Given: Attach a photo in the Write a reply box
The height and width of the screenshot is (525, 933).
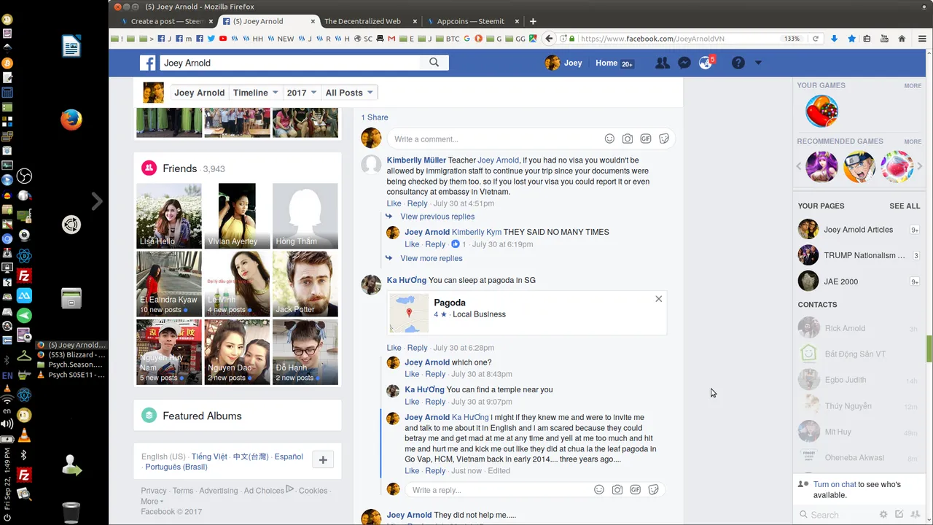Looking at the screenshot, I should [x=617, y=490].
